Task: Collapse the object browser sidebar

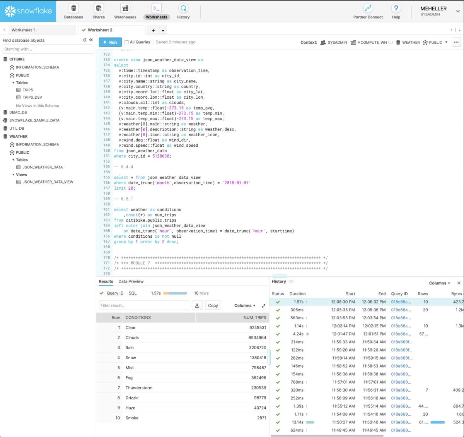Action: click(x=91, y=40)
